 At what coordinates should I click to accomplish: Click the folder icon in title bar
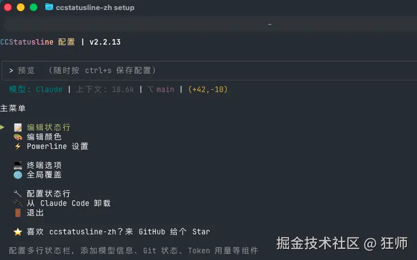tap(49, 7)
